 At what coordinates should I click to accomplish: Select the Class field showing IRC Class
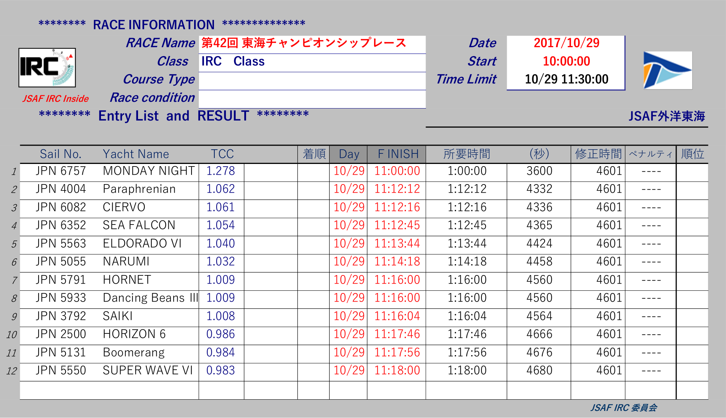point(312,62)
